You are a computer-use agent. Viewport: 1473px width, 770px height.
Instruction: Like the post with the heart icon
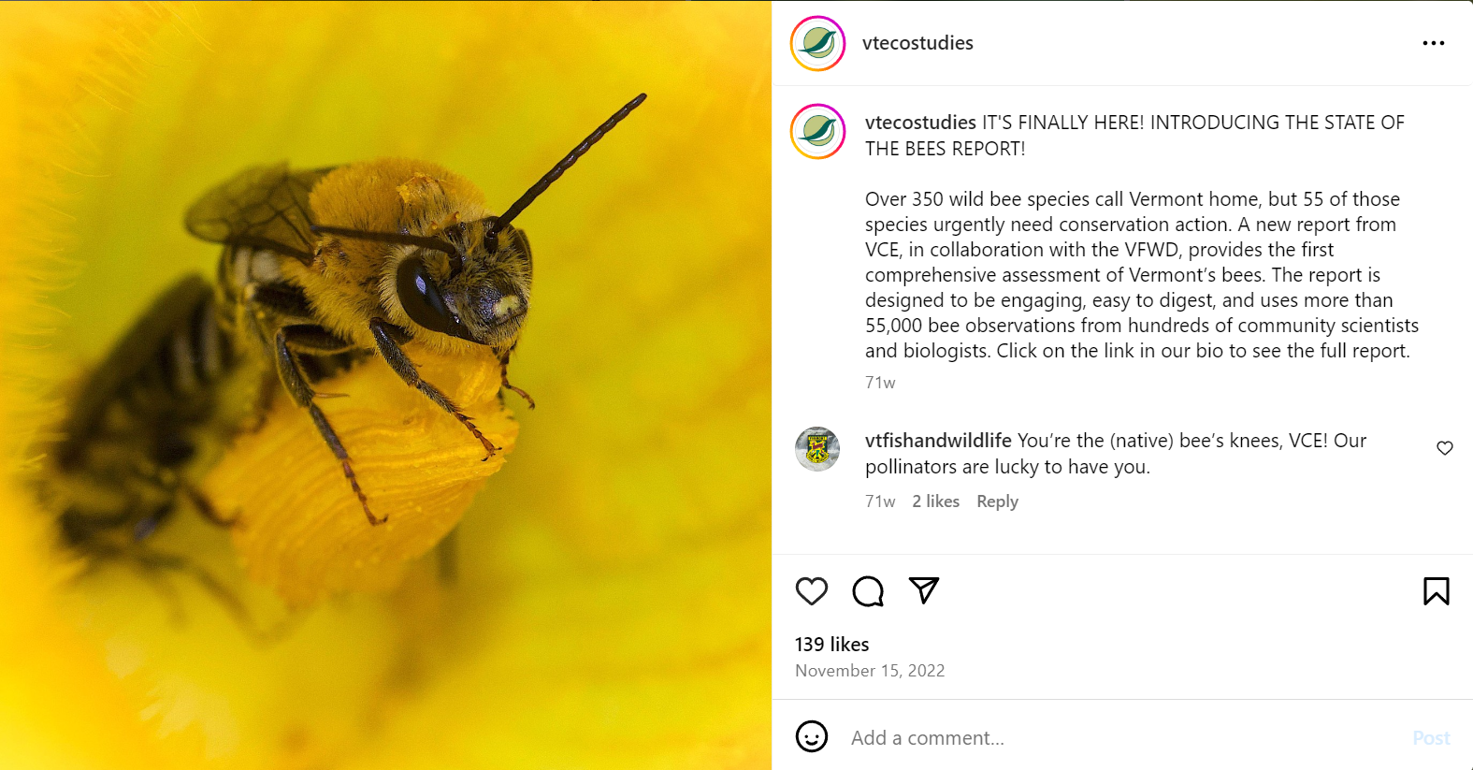point(811,591)
